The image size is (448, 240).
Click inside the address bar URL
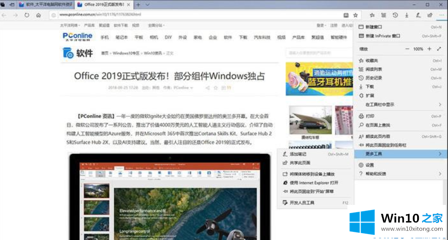coord(100,15)
